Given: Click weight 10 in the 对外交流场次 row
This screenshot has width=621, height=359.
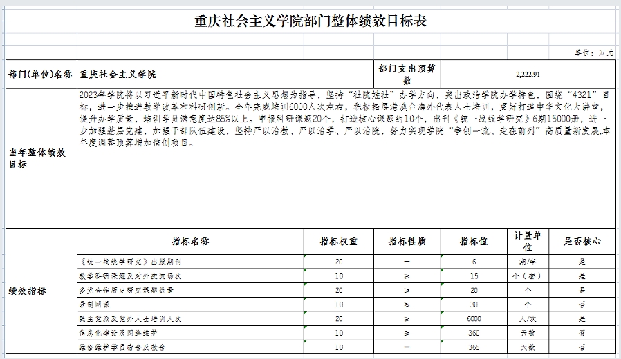Looking at the screenshot, I should pos(339,276).
